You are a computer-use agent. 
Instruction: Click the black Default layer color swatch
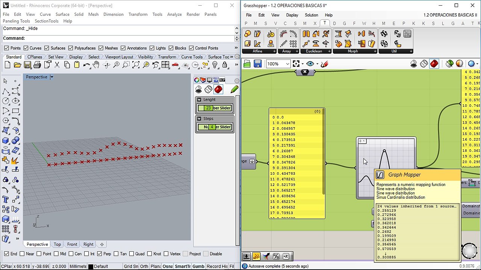coord(91,267)
